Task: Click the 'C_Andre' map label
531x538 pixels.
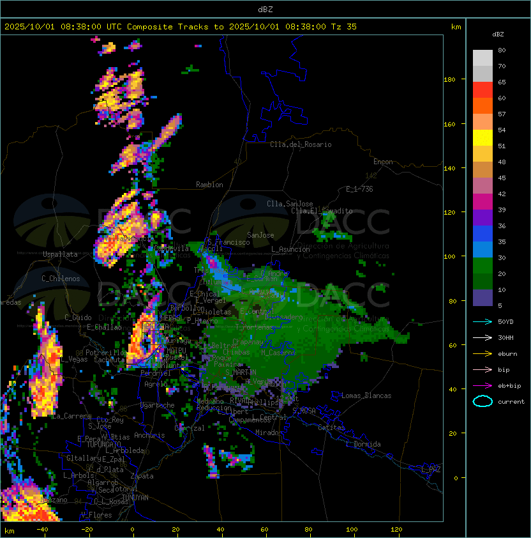Action: pyautogui.click(x=274, y=273)
